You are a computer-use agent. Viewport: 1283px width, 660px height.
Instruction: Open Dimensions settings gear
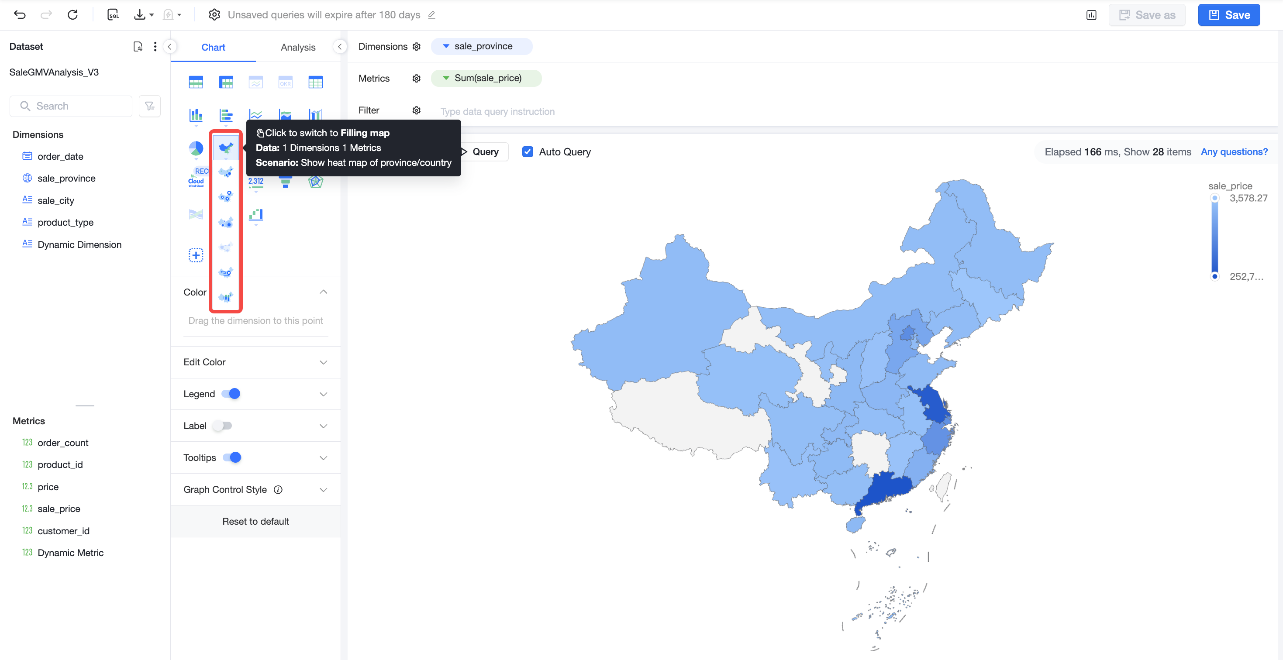tap(416, 46)
